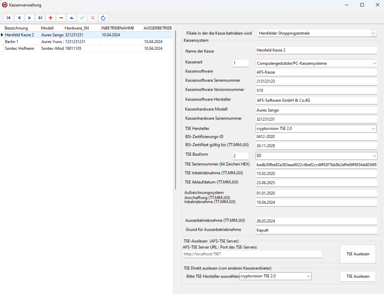The height and width of the screenshot is (294, 384).
Task: Sort by the Bezeichnung column header
Action: (22, 28)
